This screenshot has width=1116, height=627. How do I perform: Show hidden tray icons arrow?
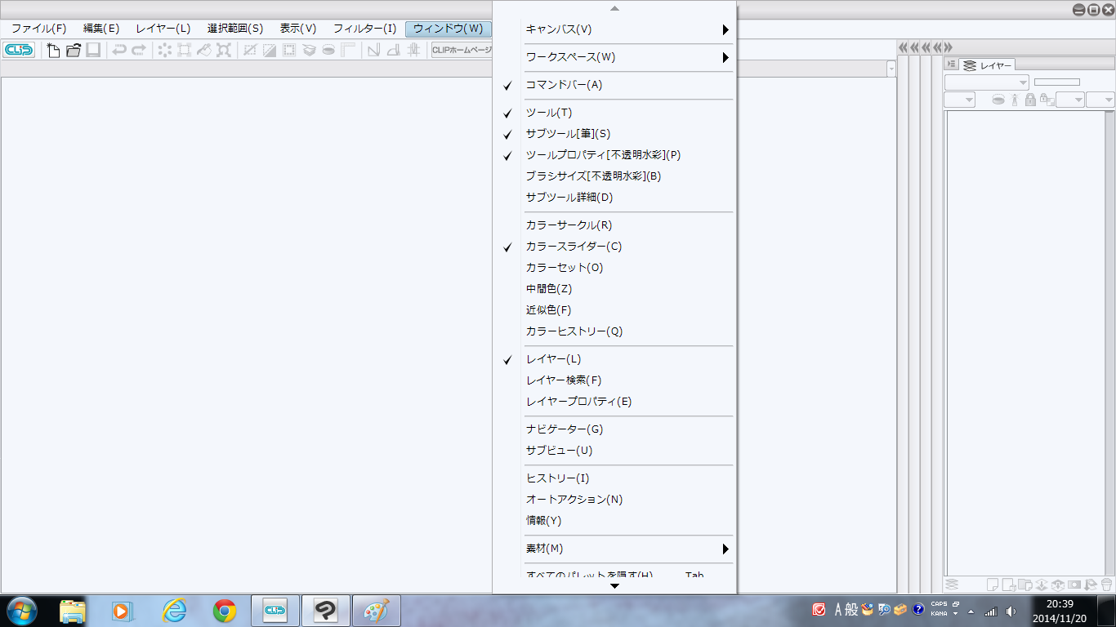971,611
